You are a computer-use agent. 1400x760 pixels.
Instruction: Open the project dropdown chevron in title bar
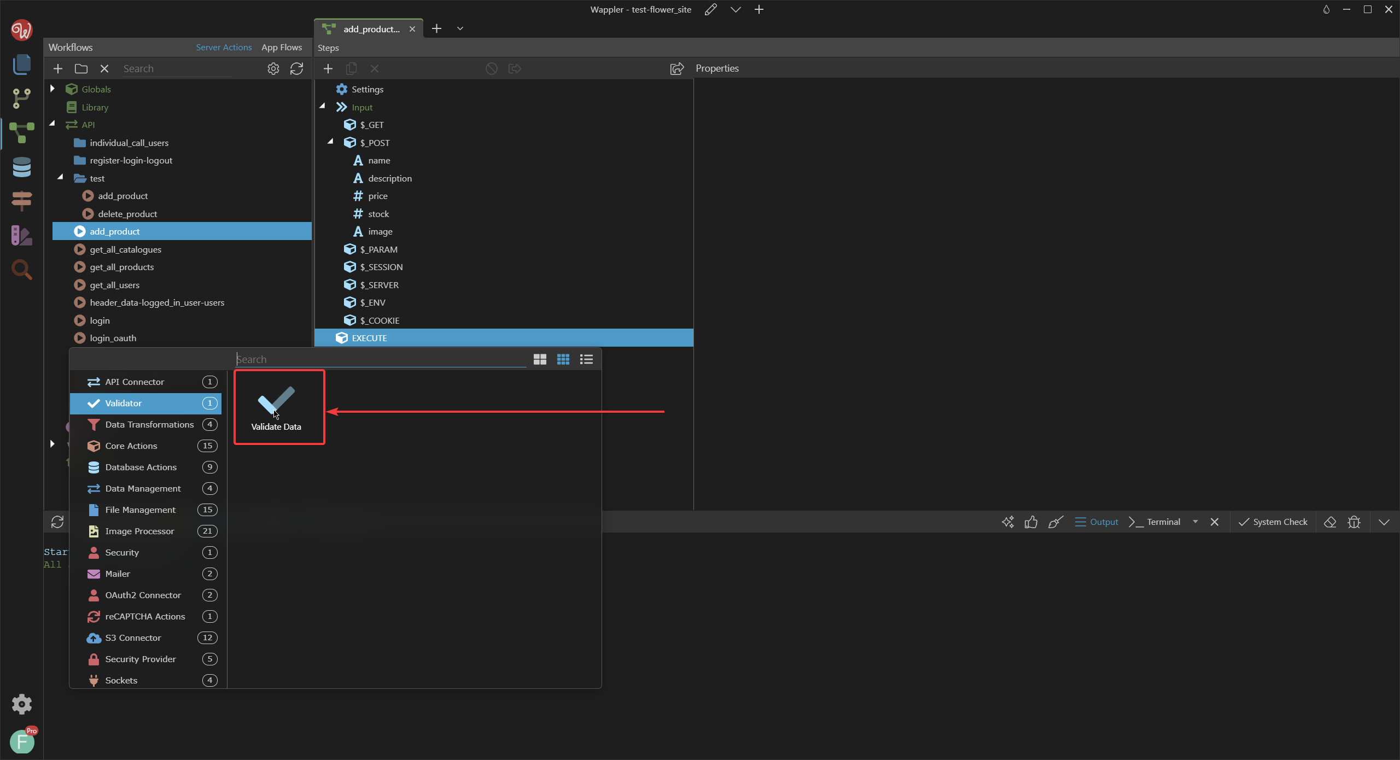pos(736,9)
